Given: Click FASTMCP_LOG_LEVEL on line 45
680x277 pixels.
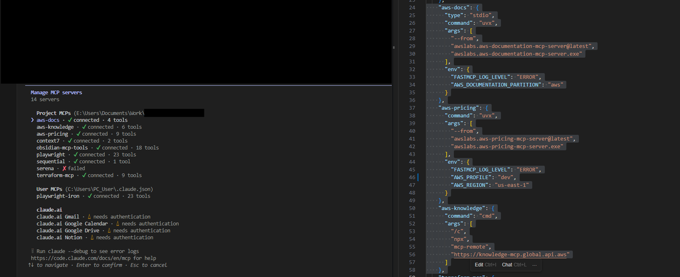Looking at the screenshot, I should tap(481, 169).
